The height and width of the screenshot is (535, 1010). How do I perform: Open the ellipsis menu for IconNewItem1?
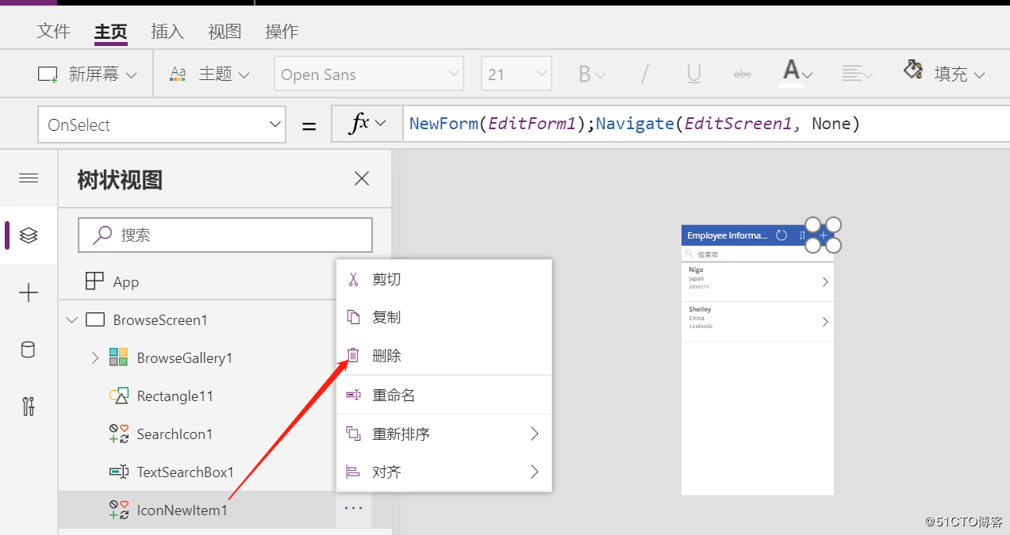pos(353,509)
